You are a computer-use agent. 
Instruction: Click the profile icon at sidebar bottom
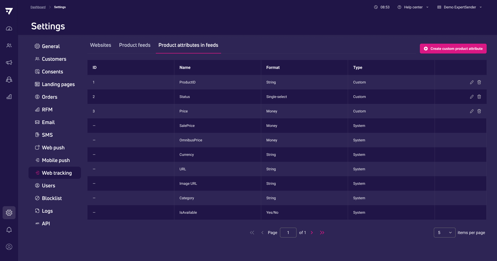click(x=9, y=247)
